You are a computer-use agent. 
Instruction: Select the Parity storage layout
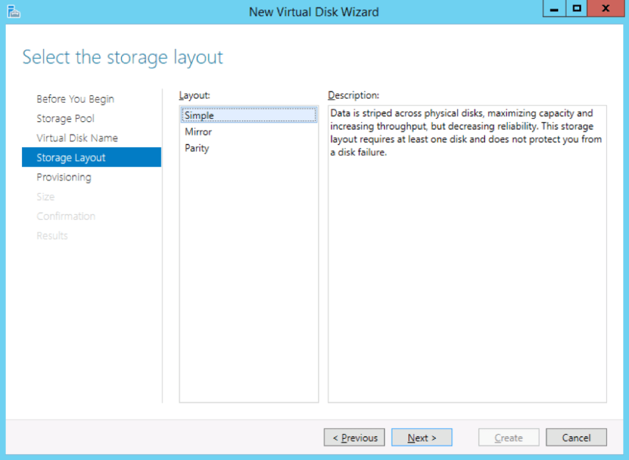(x=195, y=148)
